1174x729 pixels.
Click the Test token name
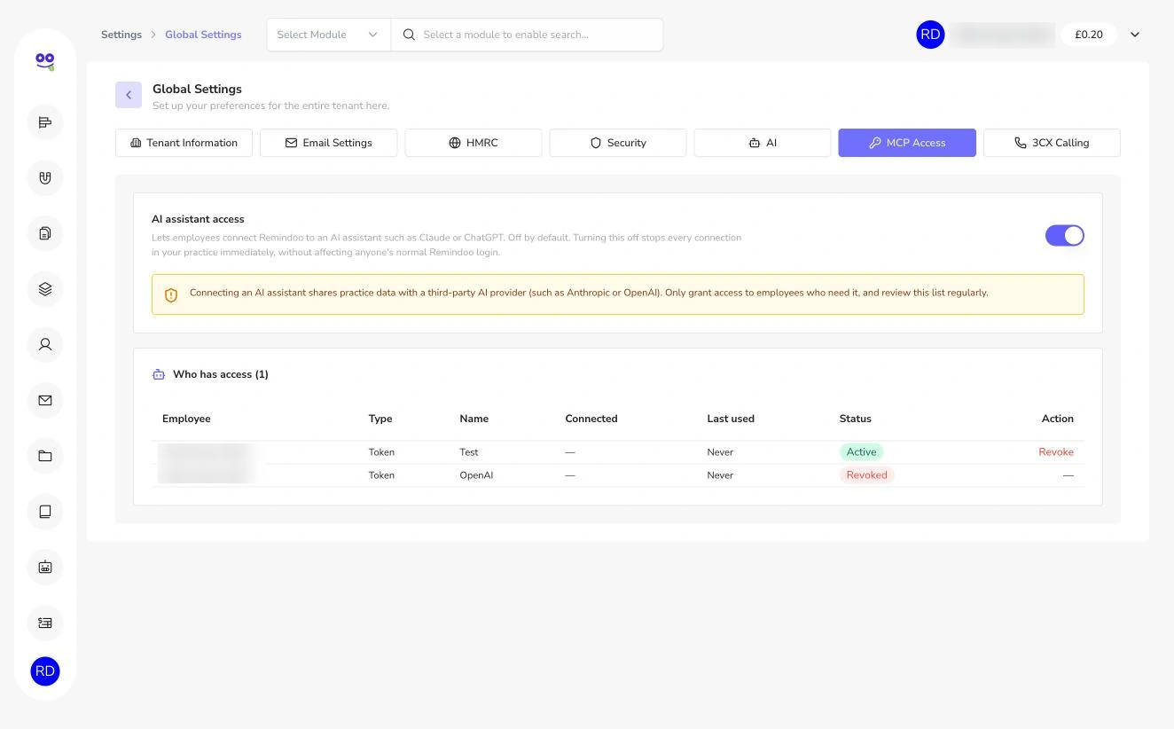[x=469, y=452]
